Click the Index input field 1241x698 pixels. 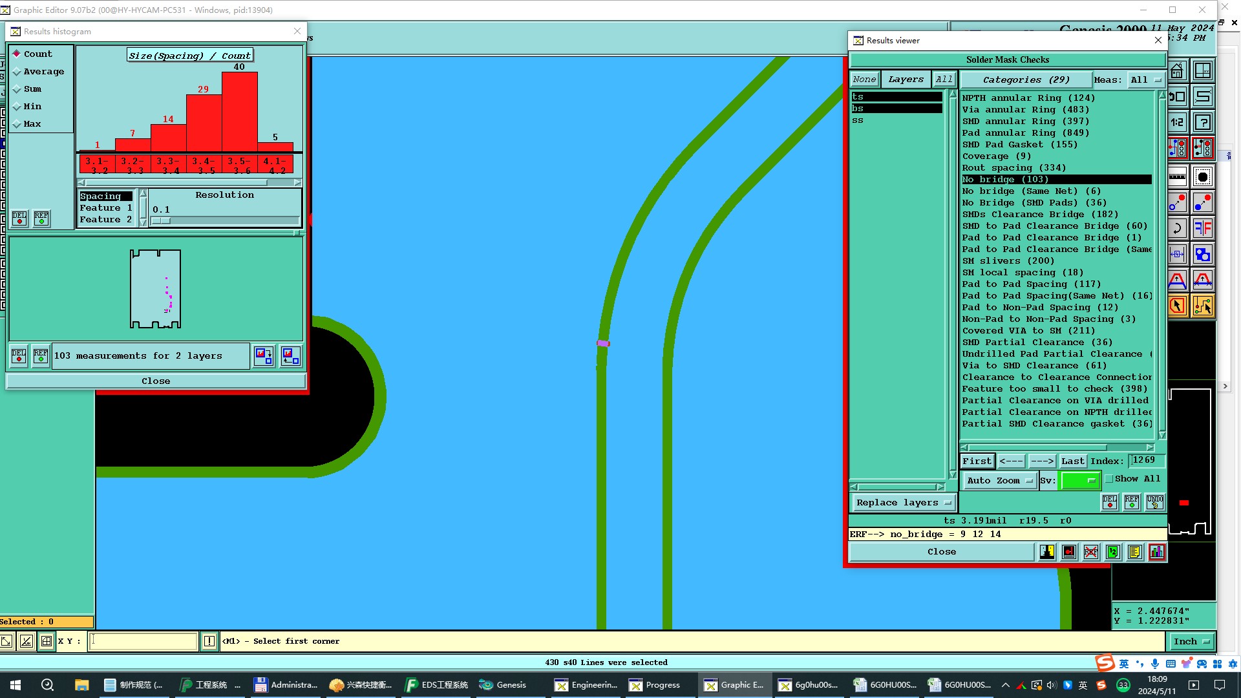click(x=1147, y=460)
